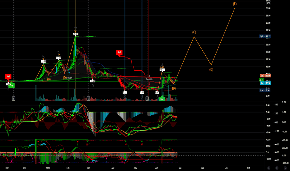
Task: Click the Sep label on time axis
Action: point(226,168)
